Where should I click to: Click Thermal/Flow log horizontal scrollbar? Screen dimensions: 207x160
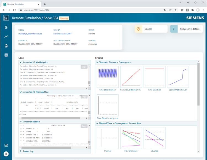pos(51,118)
